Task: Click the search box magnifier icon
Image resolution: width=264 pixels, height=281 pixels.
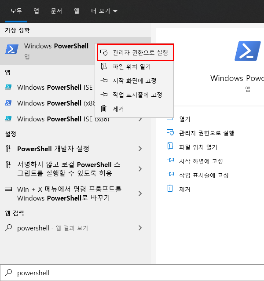Action: [8, 273]
